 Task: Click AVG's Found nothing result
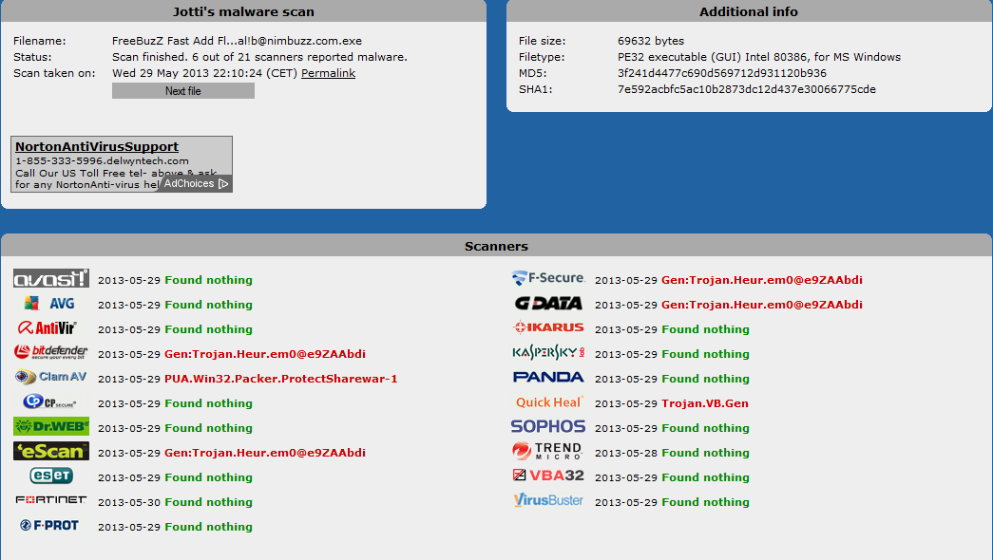[208, 305]
